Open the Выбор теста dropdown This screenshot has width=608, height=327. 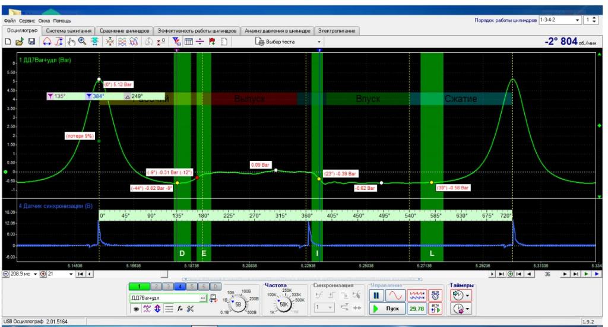pos(288,42)
